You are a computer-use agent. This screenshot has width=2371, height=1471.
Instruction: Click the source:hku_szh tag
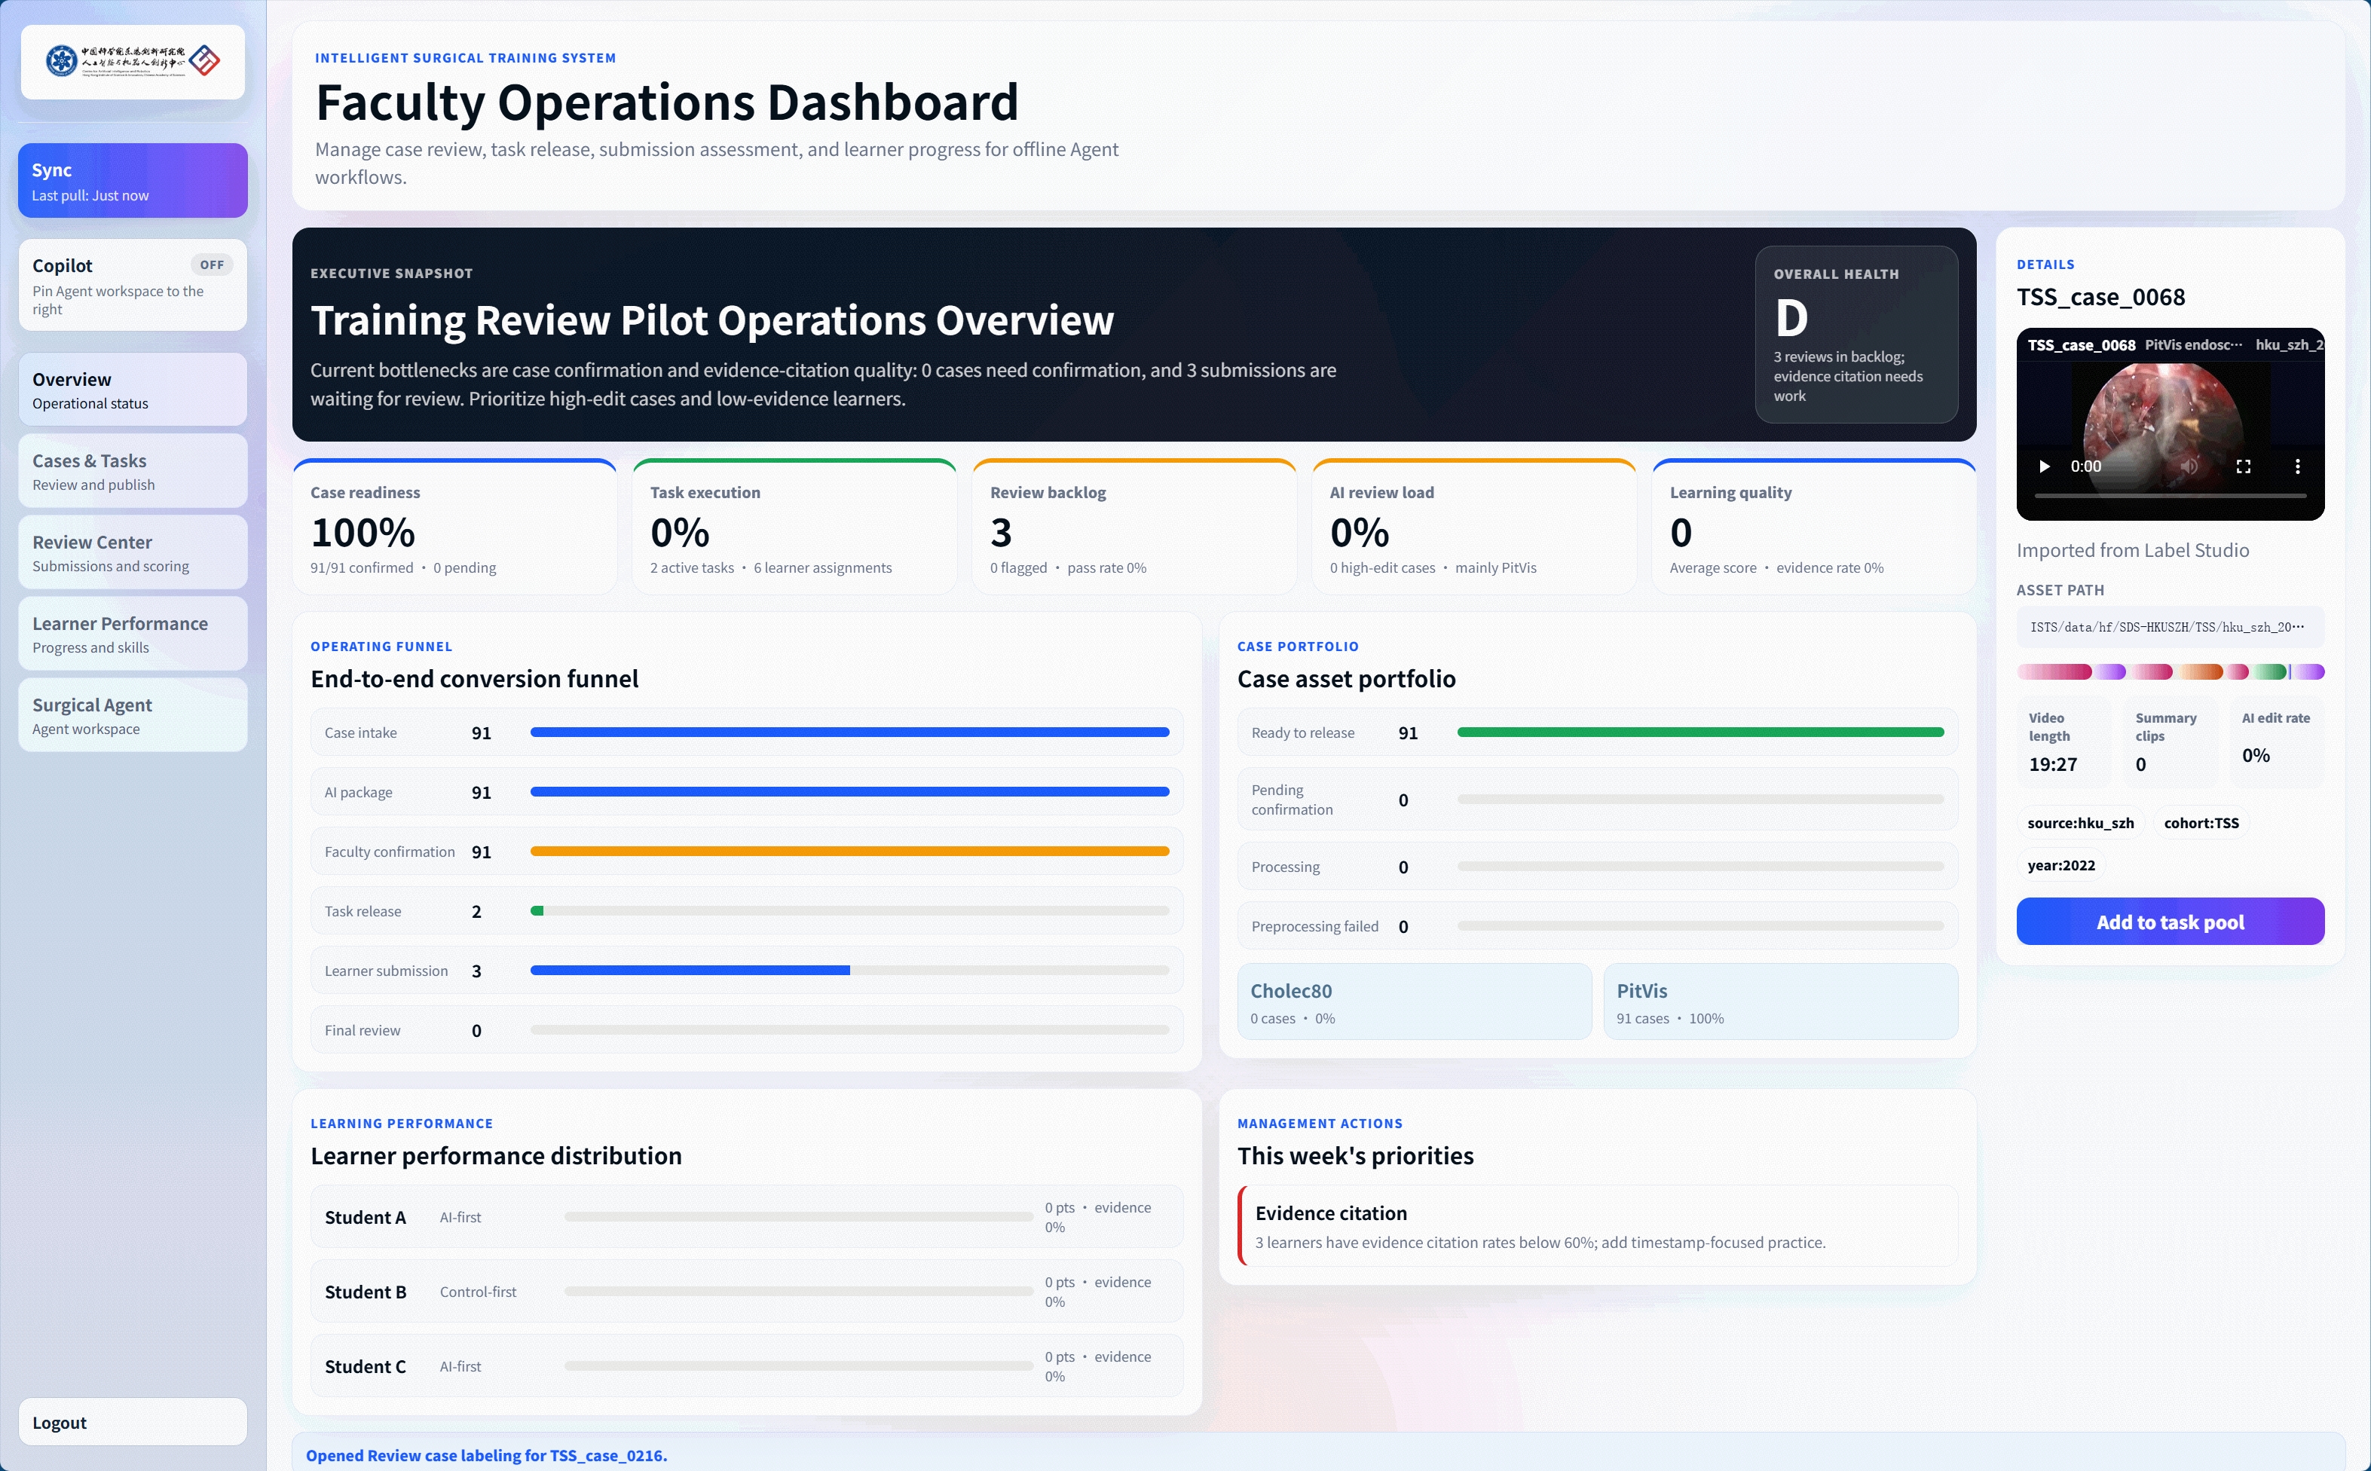tap(2080, 823)
